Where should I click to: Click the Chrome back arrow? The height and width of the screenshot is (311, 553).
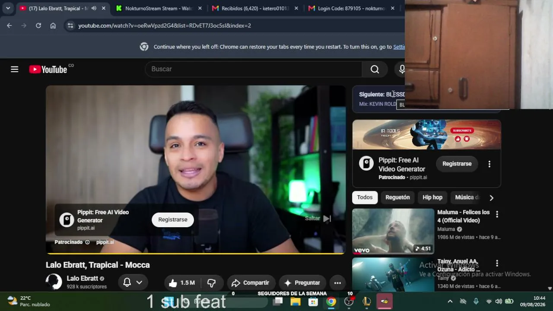[10, 25]
